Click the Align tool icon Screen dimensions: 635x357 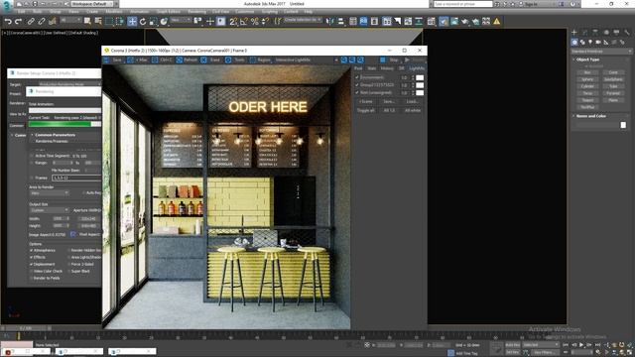point(340,21)
